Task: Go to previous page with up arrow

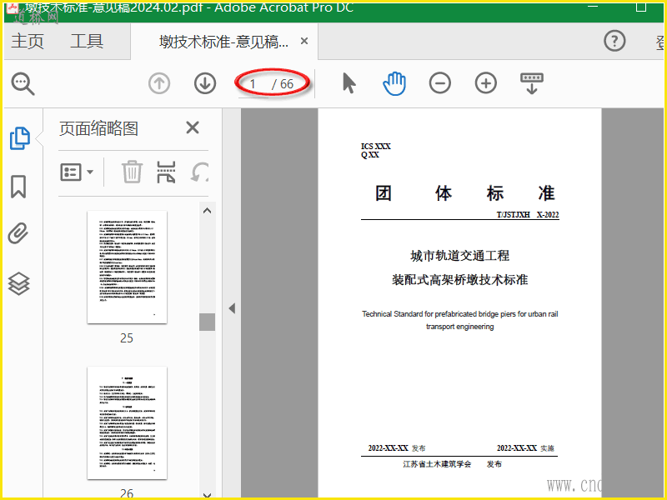Action: pos(159,83)
